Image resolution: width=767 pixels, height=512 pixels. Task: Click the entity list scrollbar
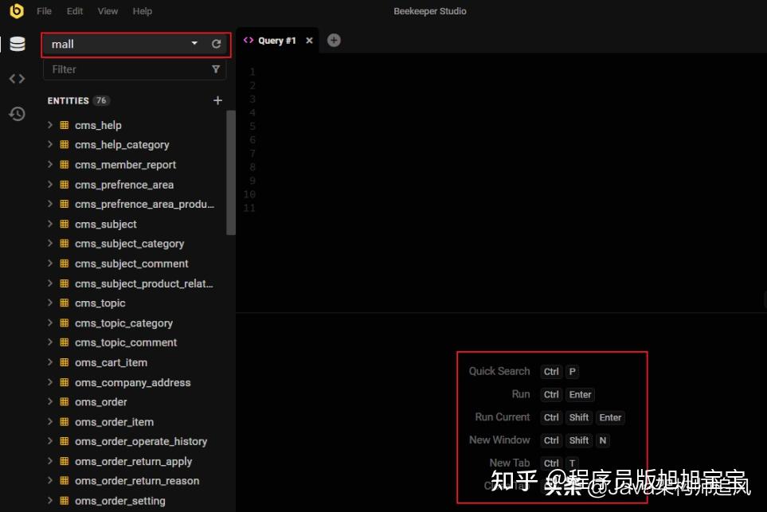click(x=231, y=173)
